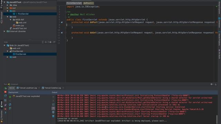Open the Maven Projects tool window
221x124 pixels.
click(220, 38)
